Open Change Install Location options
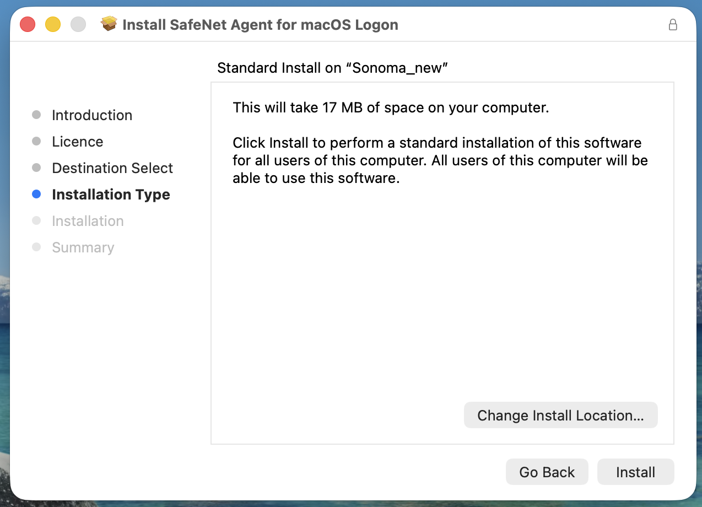This screenshot has height=507, width=702. (560, 415)
